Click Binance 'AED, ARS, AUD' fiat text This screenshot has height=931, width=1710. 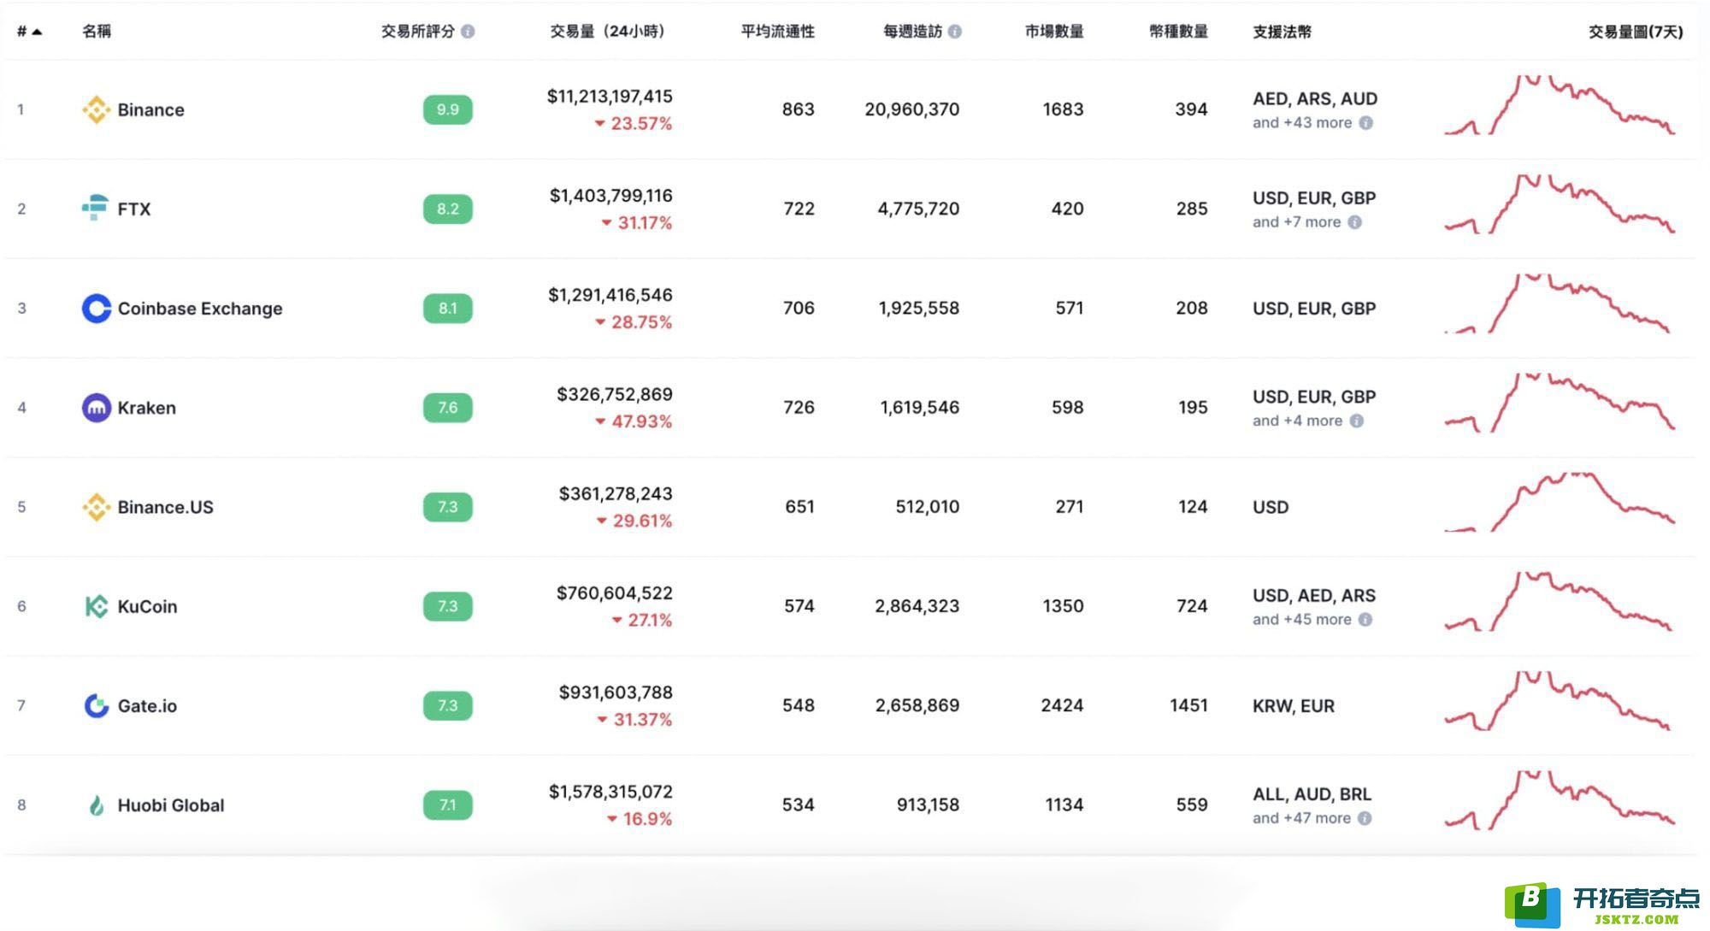[x=1315, y=98]
